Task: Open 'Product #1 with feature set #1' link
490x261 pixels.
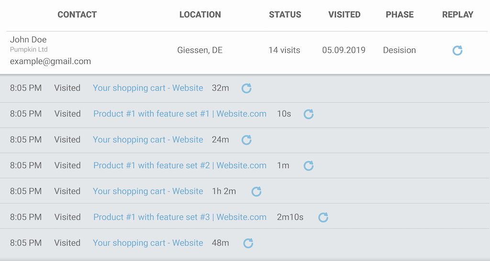Action: tap(179, 114)
